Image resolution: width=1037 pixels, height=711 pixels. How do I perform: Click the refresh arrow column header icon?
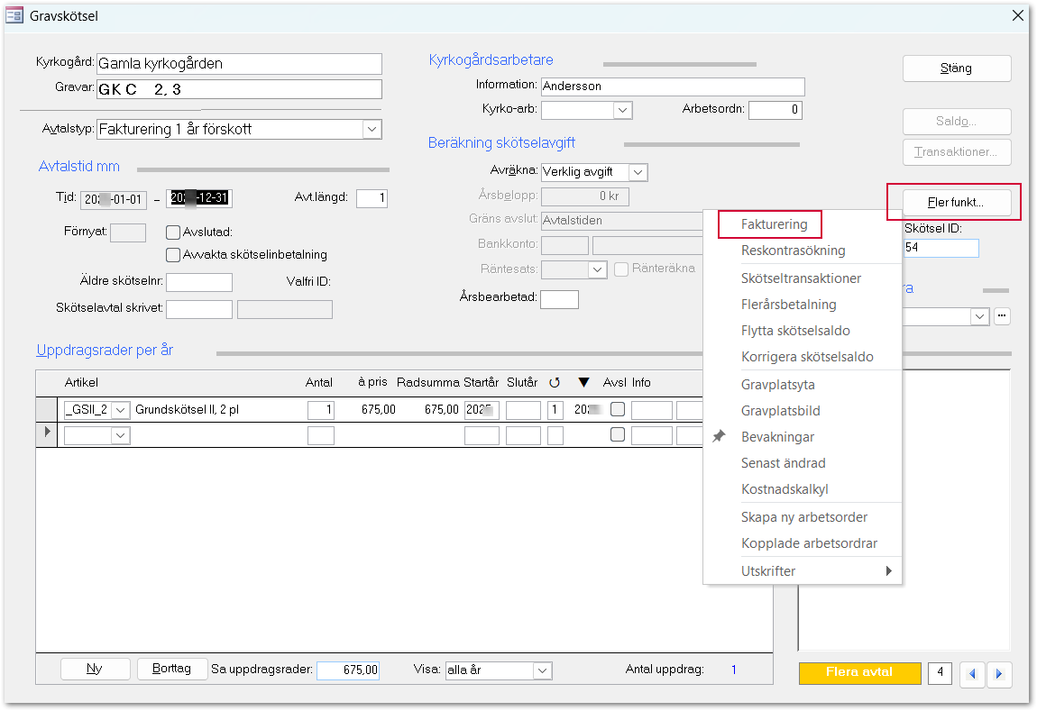coord(555,383)
